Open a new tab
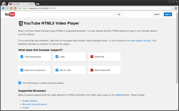This screenshot has height=111, width=179. [37, 4]
